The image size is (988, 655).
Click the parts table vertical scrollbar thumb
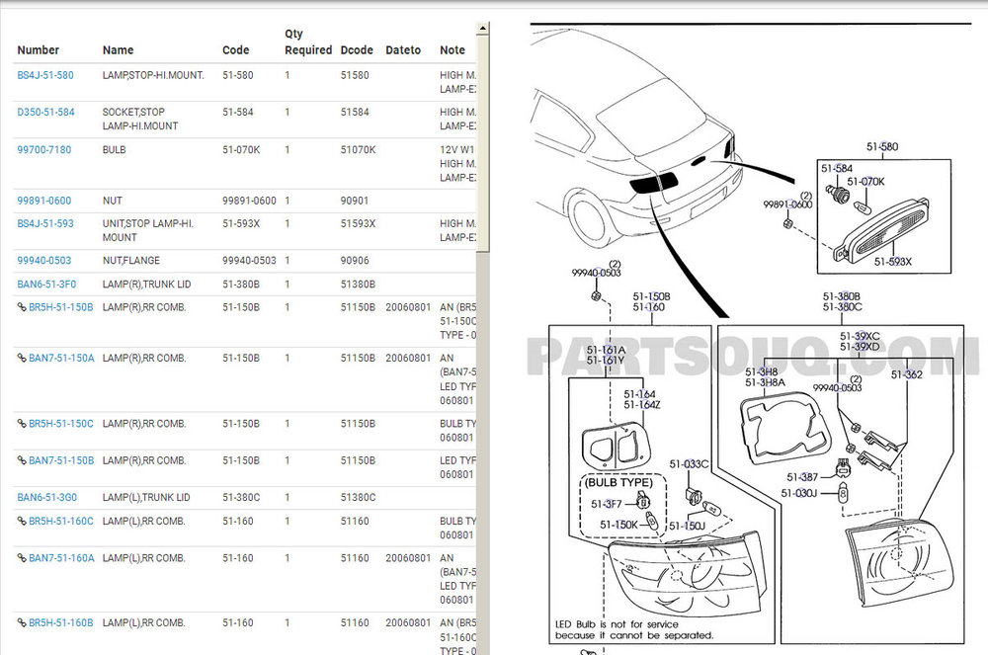(483, 143)
